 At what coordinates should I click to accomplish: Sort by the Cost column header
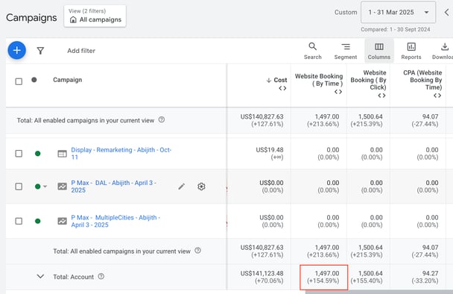[276, 80]
